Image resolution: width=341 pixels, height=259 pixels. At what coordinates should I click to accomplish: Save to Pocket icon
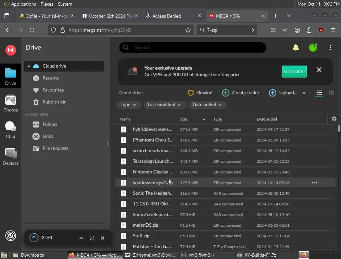pyautogui.click(x=273, y=30)
